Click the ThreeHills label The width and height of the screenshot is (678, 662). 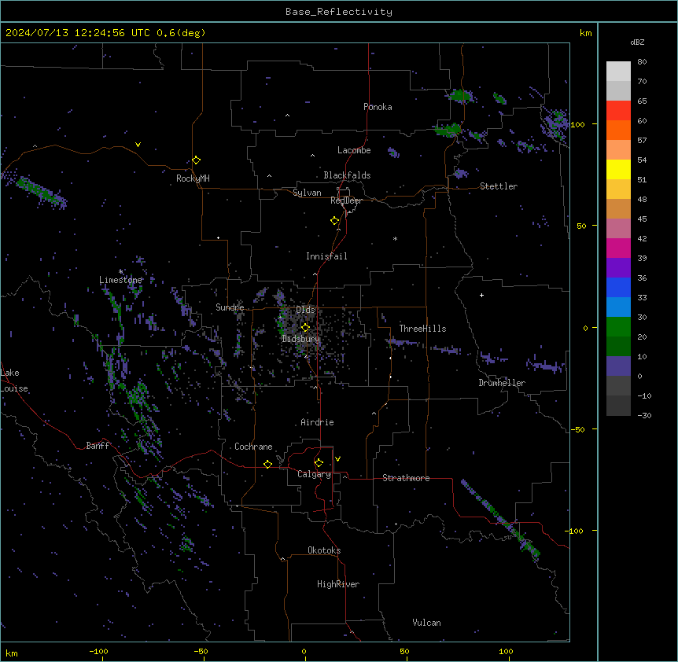[422, 329]
